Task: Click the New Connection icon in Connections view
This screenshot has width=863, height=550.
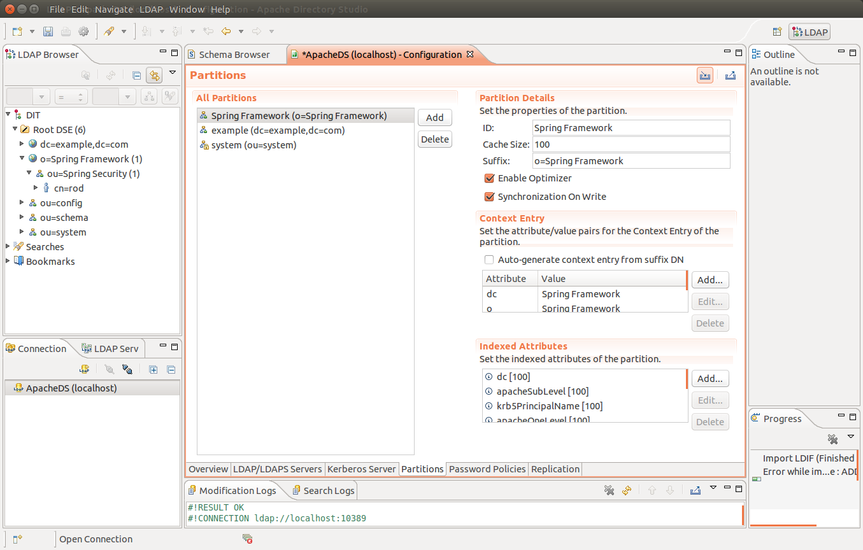Action: pyautogui.click(x=85, y=369)
